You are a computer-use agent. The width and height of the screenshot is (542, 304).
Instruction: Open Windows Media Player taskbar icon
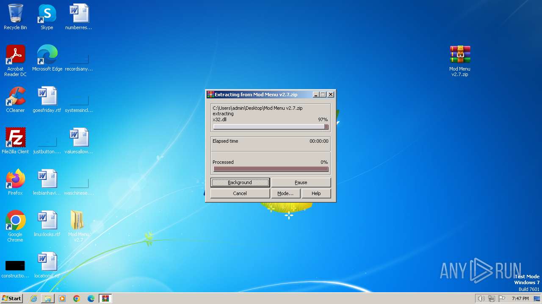pyautogui.click(x=62, y=299)
